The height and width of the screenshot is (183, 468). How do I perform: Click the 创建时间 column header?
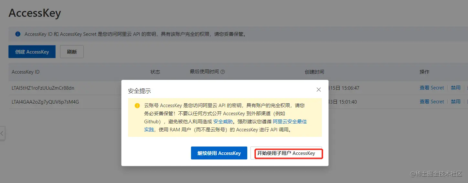pyautogui.click(x=314, y=72)
